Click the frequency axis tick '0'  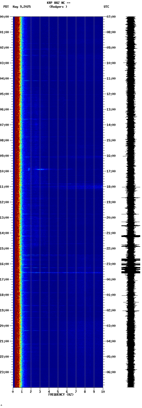pyautogui.click(x=13, y=392)
